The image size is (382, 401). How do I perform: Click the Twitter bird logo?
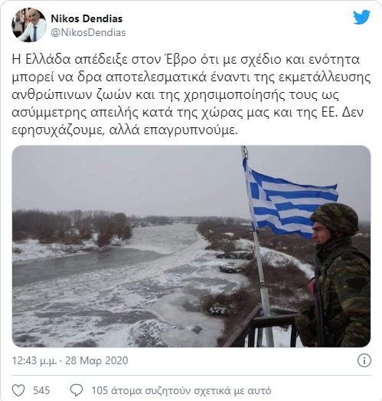pos(362,17)
